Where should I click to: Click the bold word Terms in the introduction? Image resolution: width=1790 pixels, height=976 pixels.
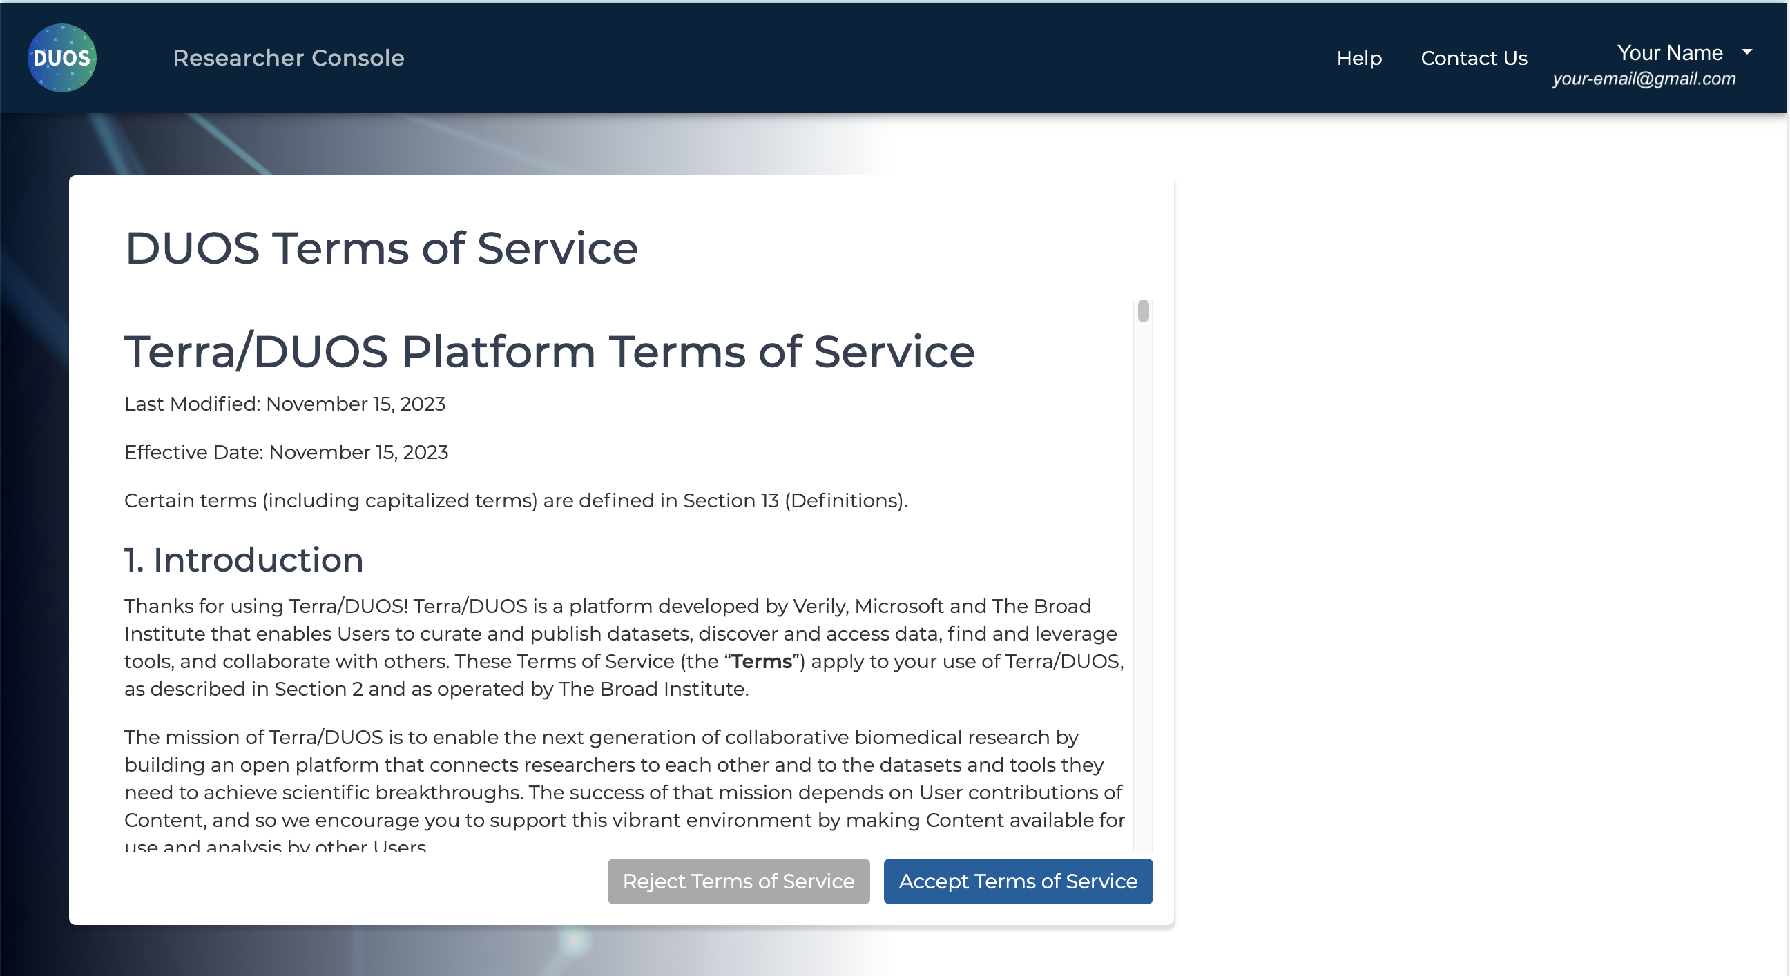pyautogui.click(x=762, y=661)
